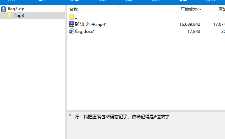Sort files by 名称 column
Image resolution: width=225 pixels, height=139 pixels.
[74, 9]
